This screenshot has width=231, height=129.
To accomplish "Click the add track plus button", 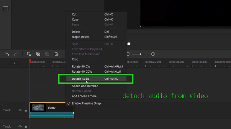I will pyautogui.click(x=14, y=63).
